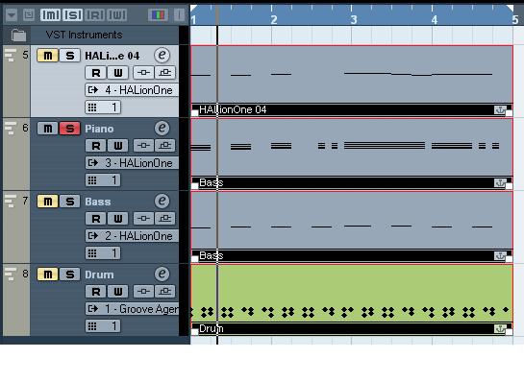The image size is (524, 382).
Task: Disable solo on the Piano track
Action: click(70, 129)
